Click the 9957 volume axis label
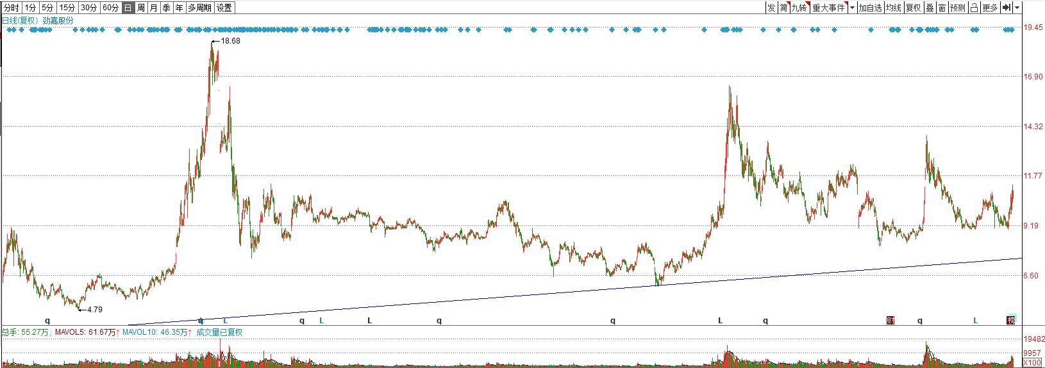Image resolution: width=1045 pixels, height=368 pixels. (x=1032, y=353)
